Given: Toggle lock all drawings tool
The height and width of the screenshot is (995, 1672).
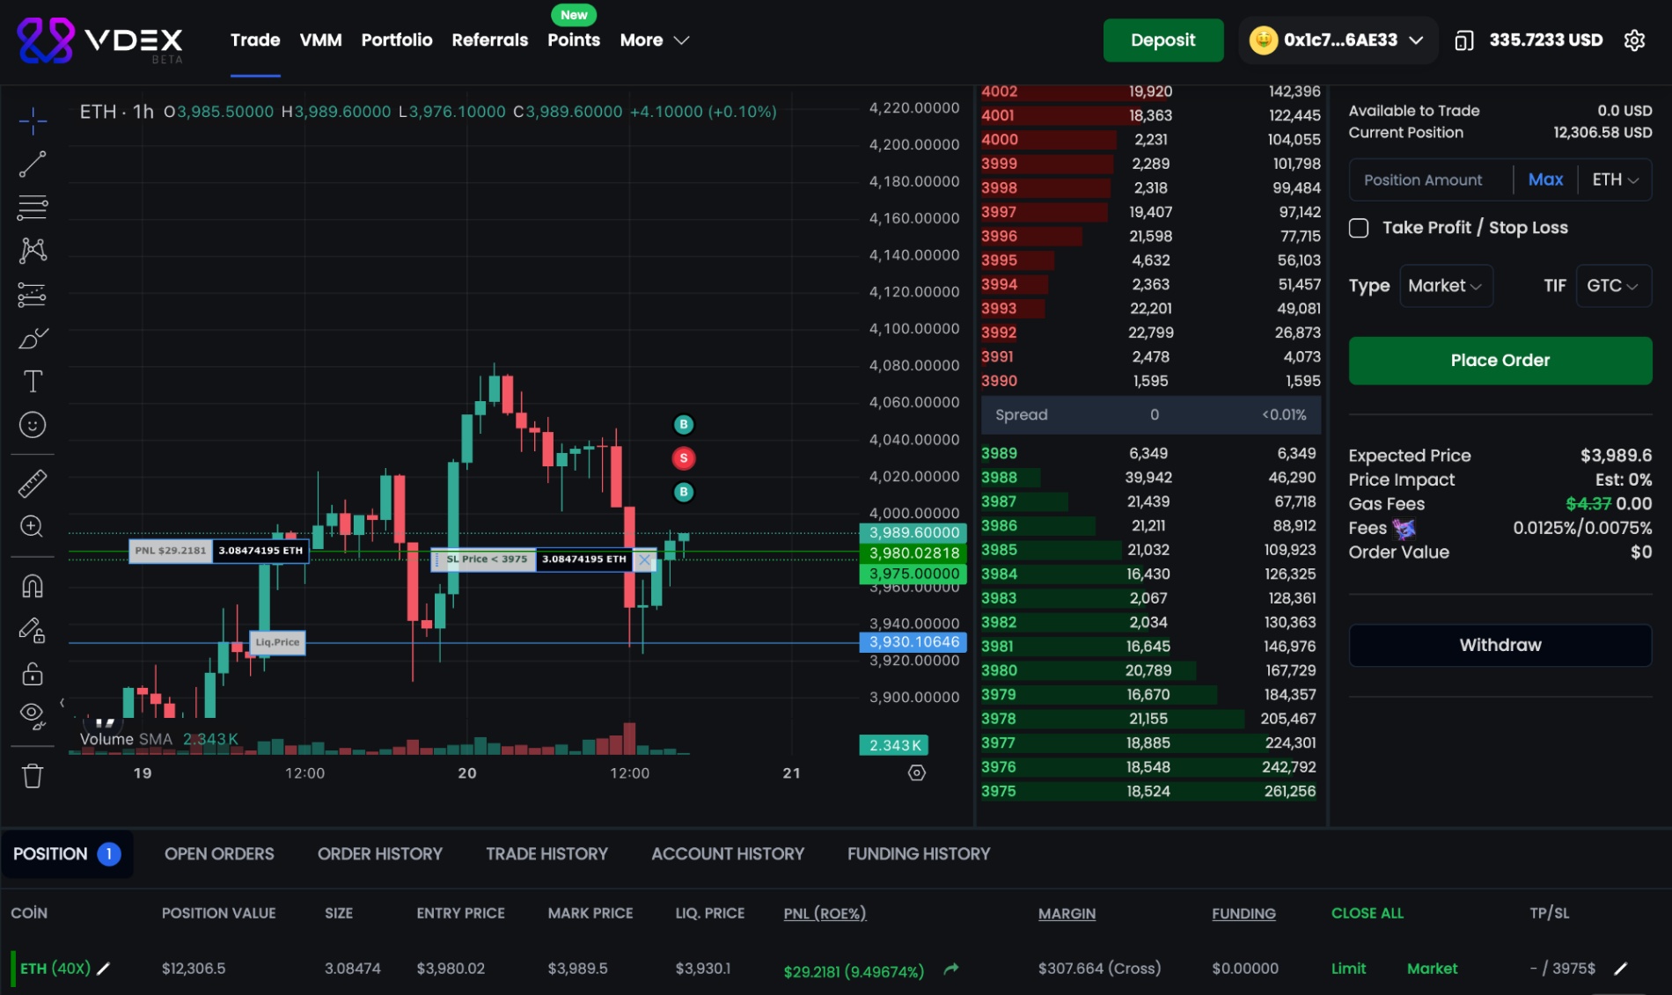Looking at the screenshot, I should (33, 674).
